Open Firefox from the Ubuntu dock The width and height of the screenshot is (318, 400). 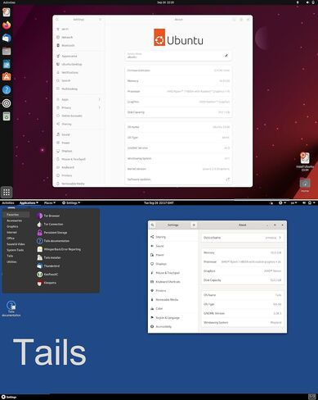point(7,25)
